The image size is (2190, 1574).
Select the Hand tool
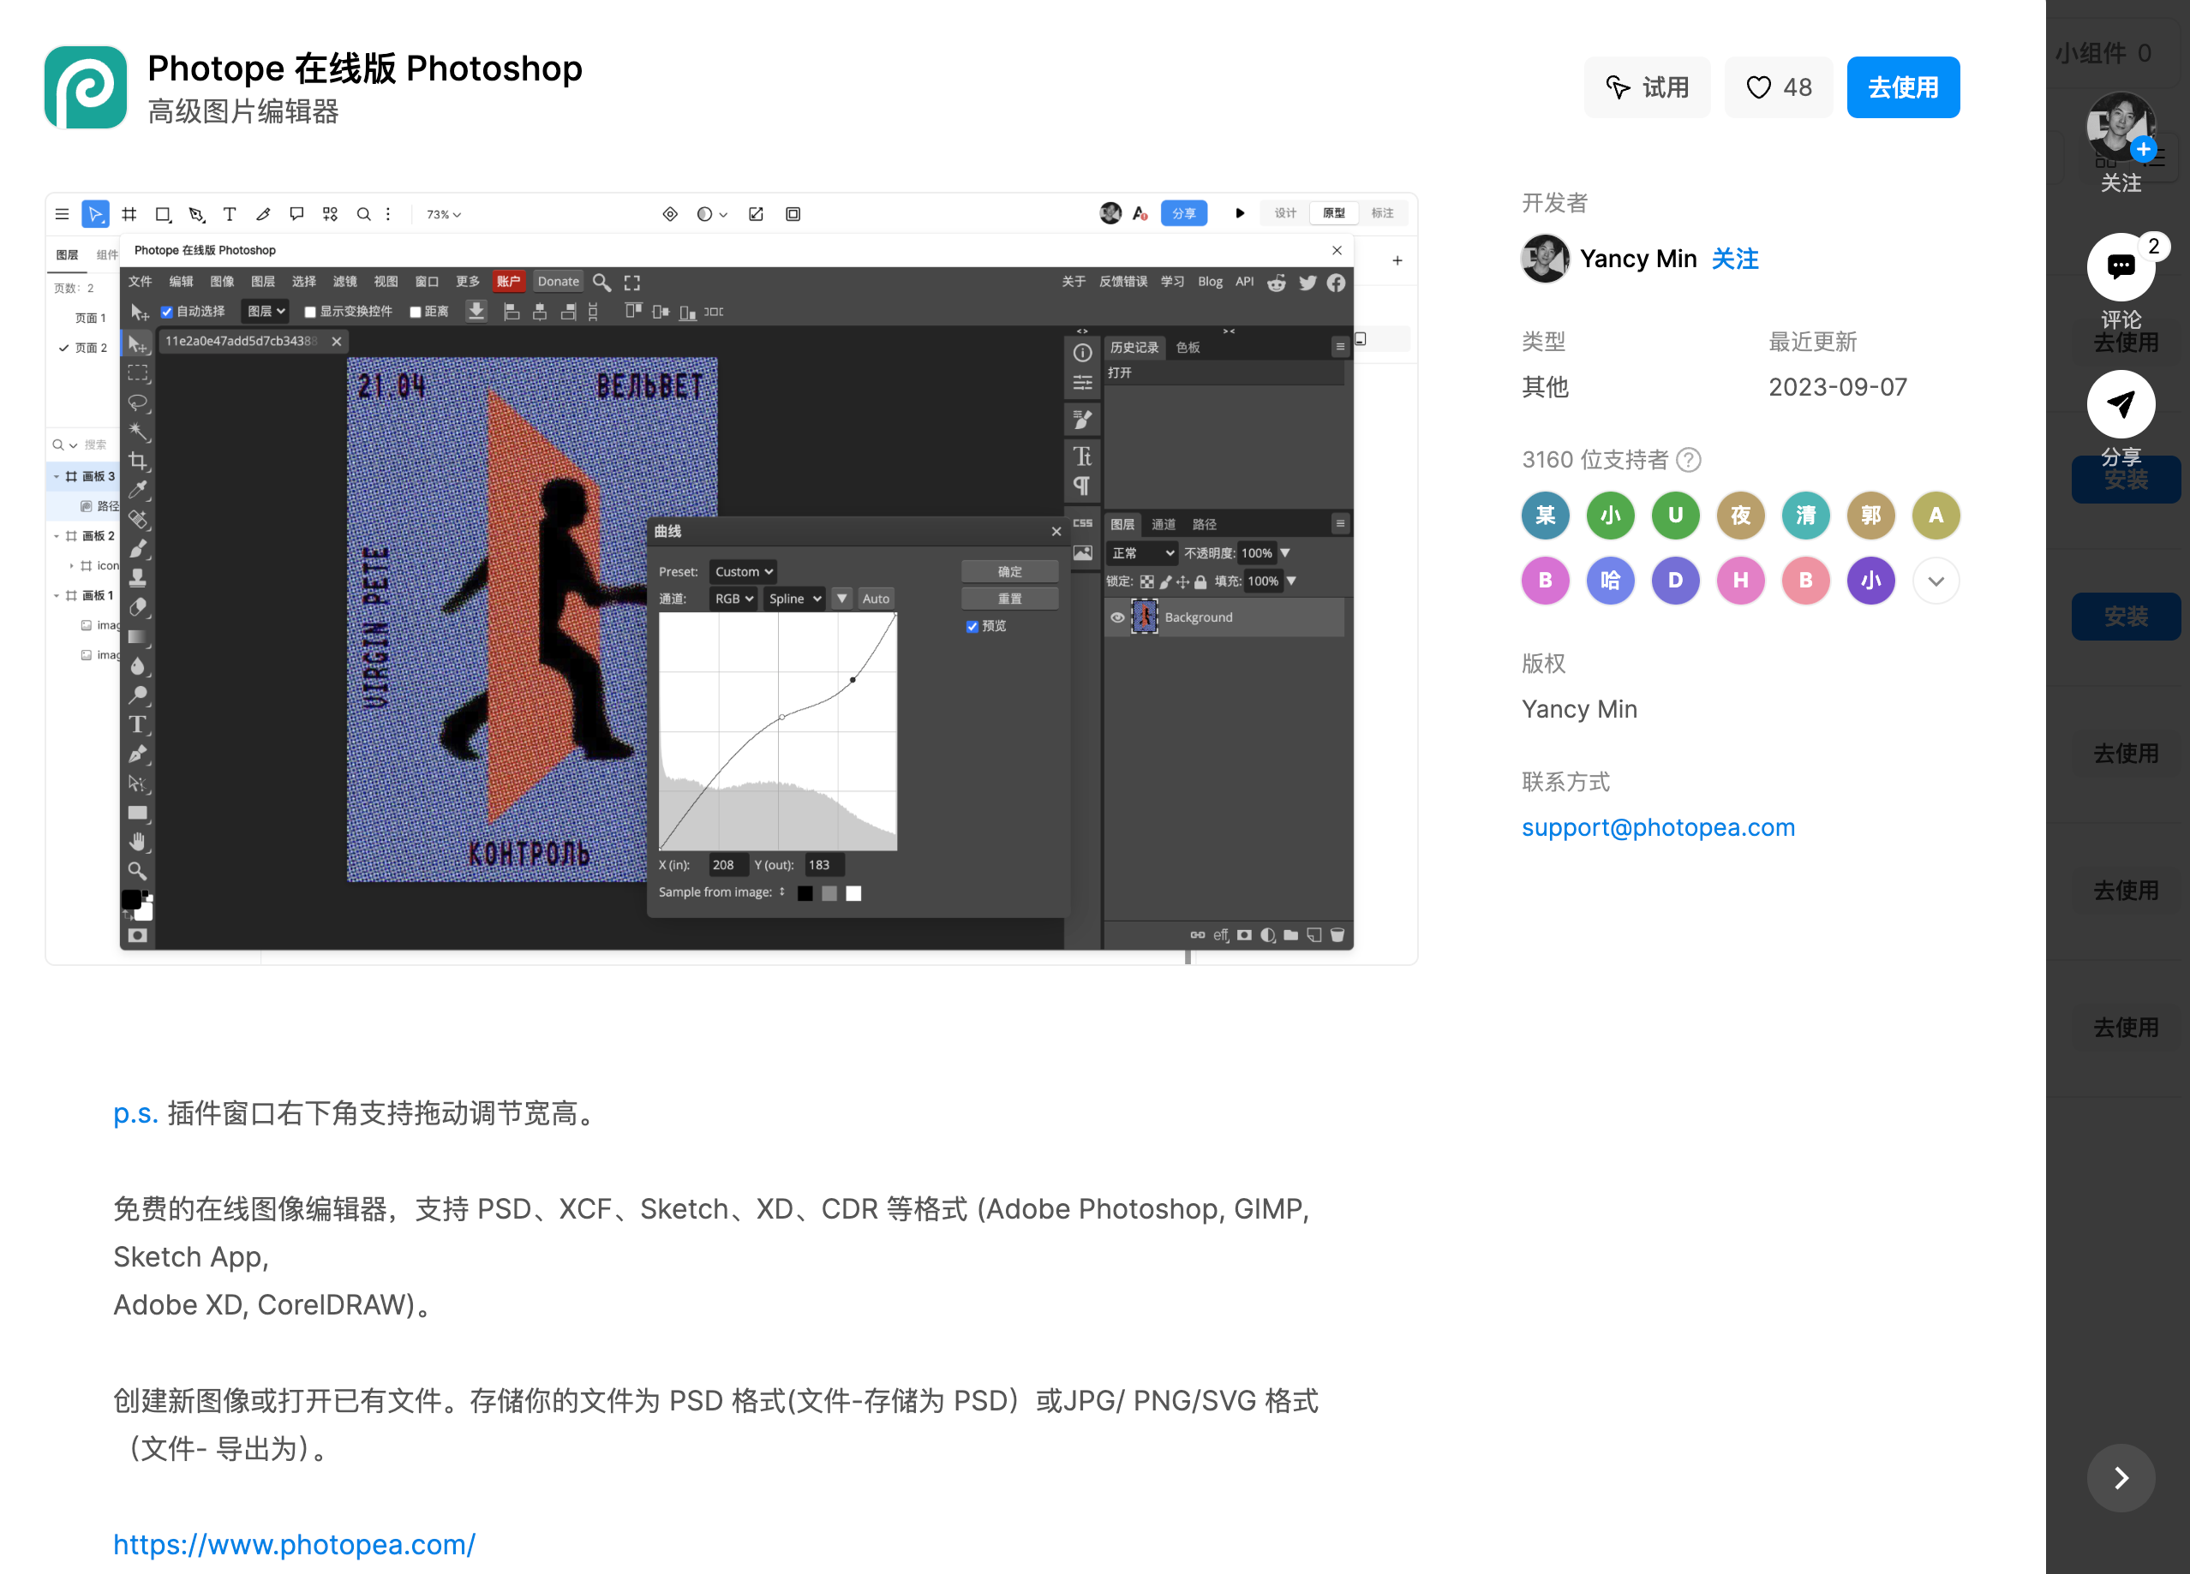click(x=138, y=842)
